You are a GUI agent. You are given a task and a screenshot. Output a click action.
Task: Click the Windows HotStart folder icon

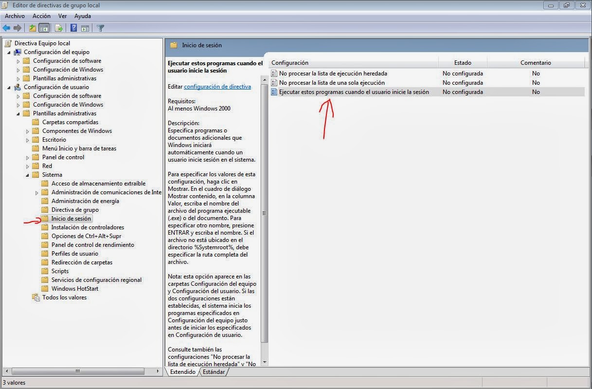point(45,289)
